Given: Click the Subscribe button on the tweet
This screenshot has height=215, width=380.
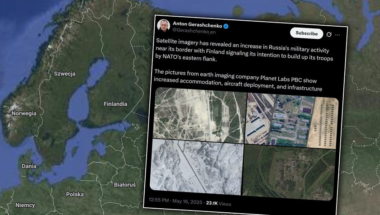Looking at the screenshot, I should coord(307,33).
